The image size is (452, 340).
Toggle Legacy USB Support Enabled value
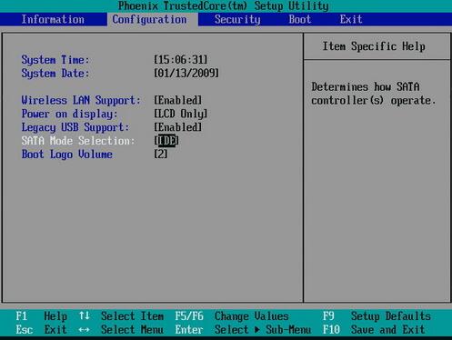coord(177,127)
